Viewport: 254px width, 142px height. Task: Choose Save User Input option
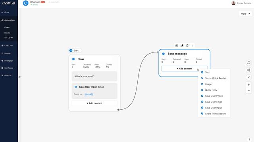[x=214, y=108]
